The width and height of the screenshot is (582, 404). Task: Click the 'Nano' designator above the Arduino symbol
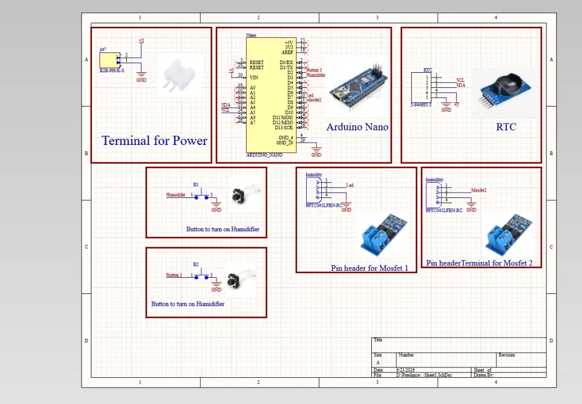pos(251,35)
